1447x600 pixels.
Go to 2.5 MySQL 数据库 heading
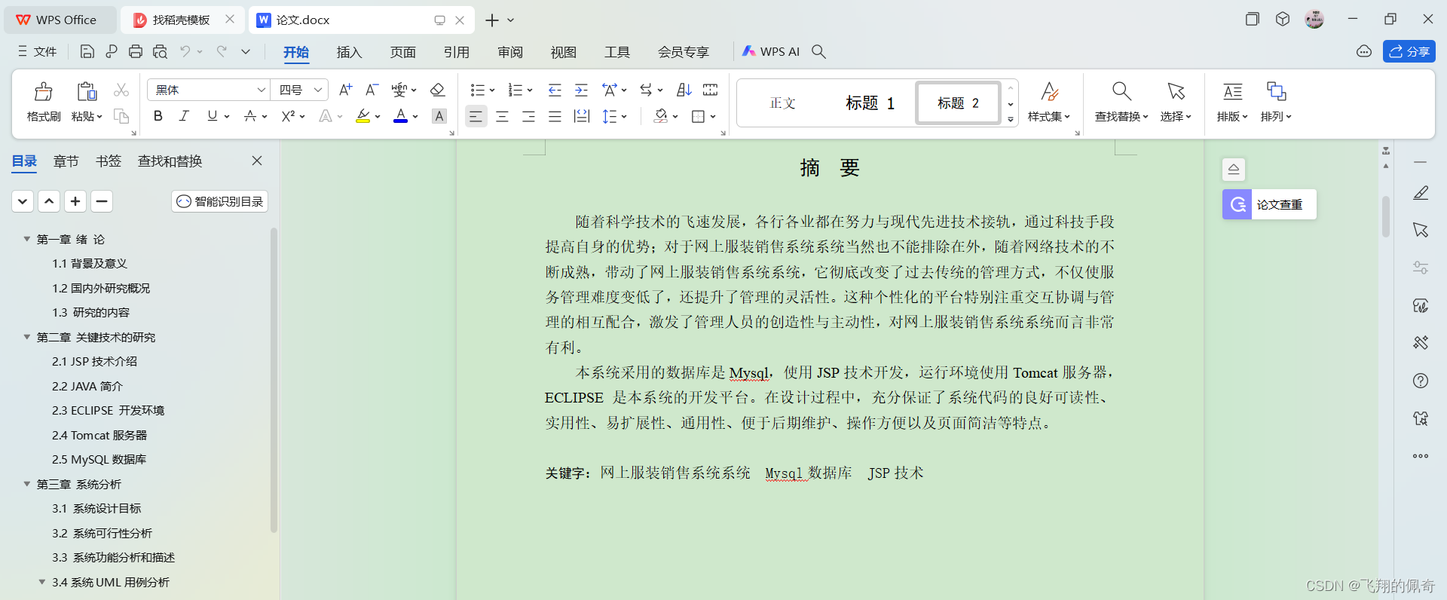click(99, 459)
